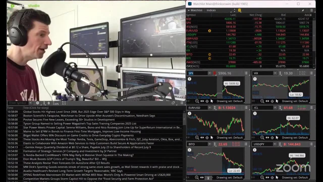Image resolution: width=323 pixels, height=182 pixels.
Task: Open the warning alert icon on VIX chart
Action: click(x=255, y=79)
